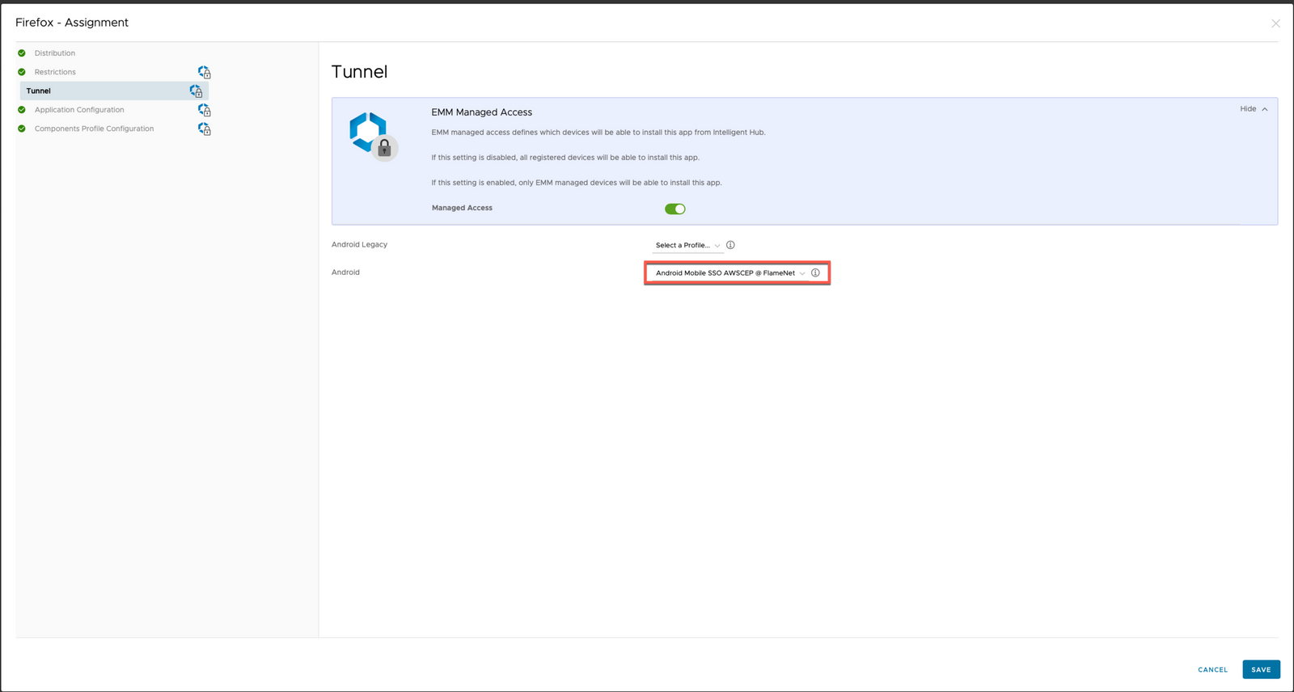This screenshot has height=692, width=1294.
Task: Click lock icon beside Restrictions
Action: (x=205, y=72)
